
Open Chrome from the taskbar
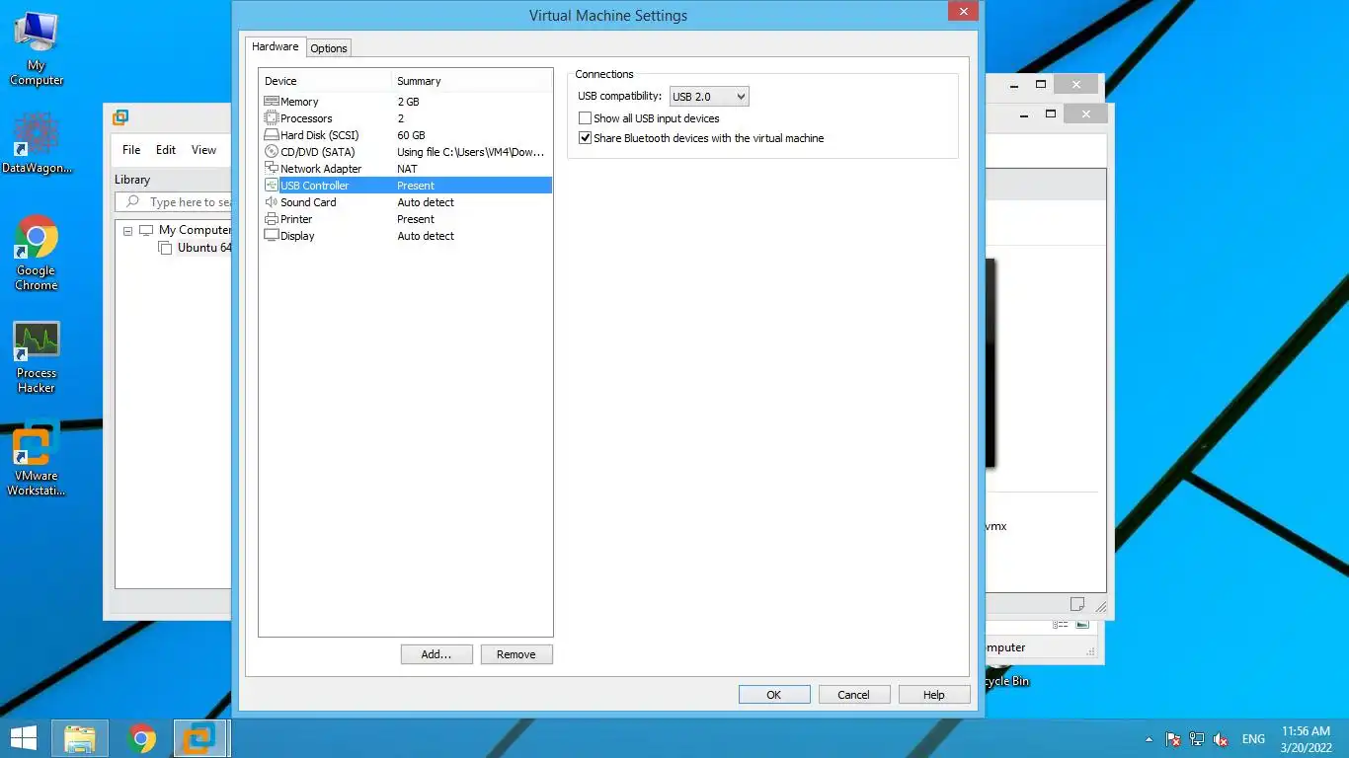(x=142, y=738)
